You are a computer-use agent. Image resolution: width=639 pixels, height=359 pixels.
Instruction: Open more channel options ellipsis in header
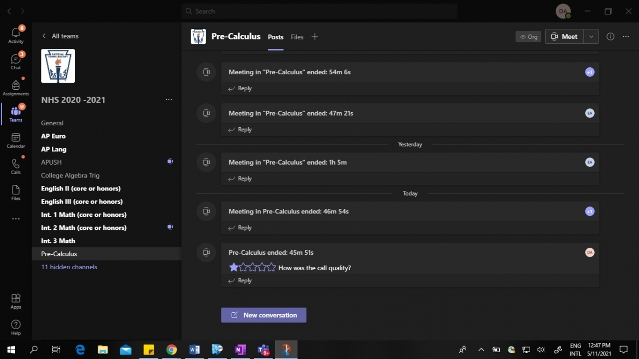(626, 36)
